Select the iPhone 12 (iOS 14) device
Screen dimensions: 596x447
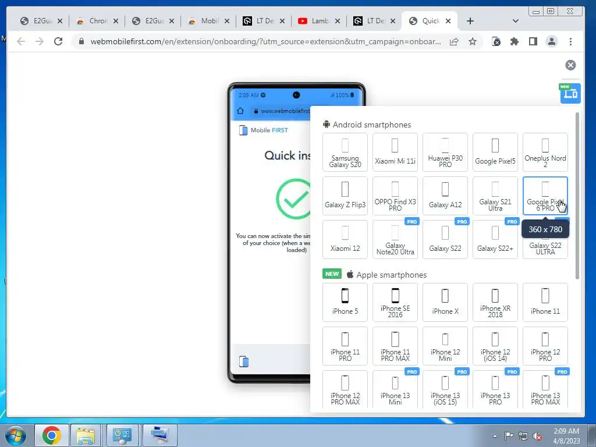pos(495,346)
